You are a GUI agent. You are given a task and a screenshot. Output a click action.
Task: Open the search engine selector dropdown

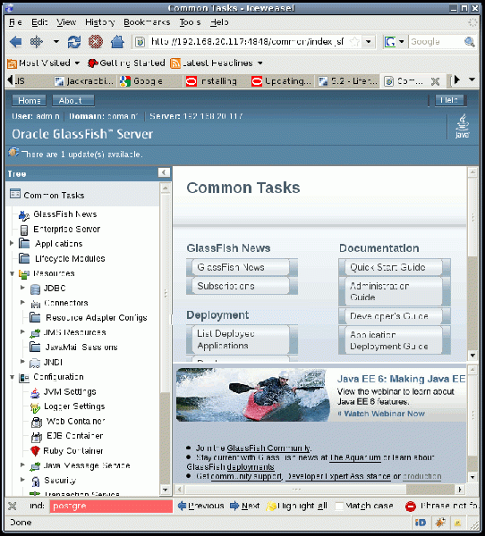[402, 42]
